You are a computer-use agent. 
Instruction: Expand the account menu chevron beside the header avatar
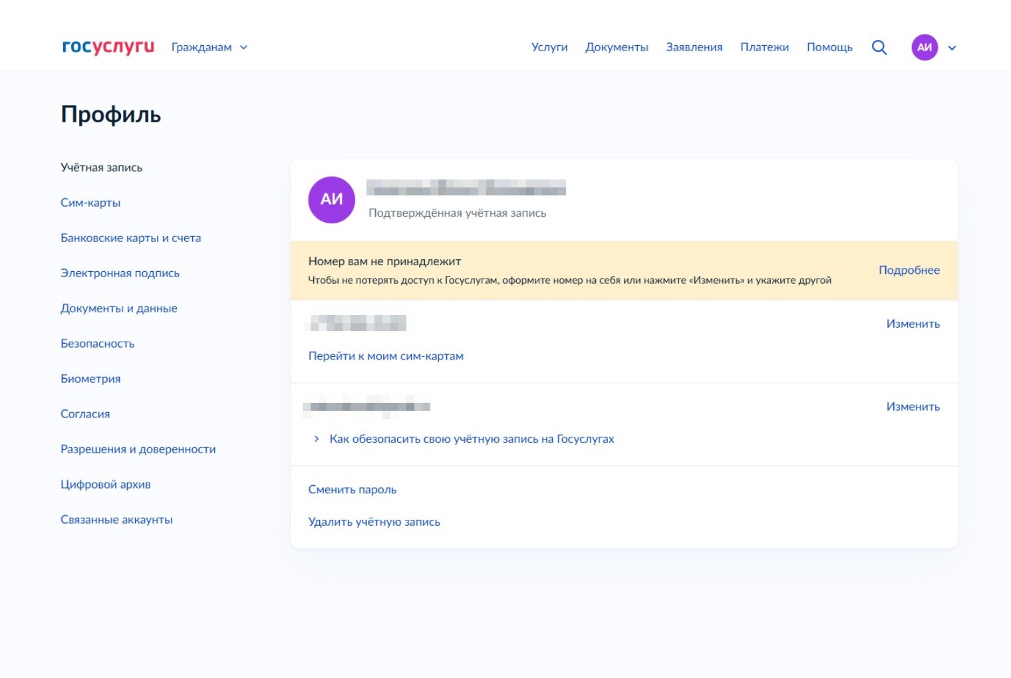click(952, 48)
